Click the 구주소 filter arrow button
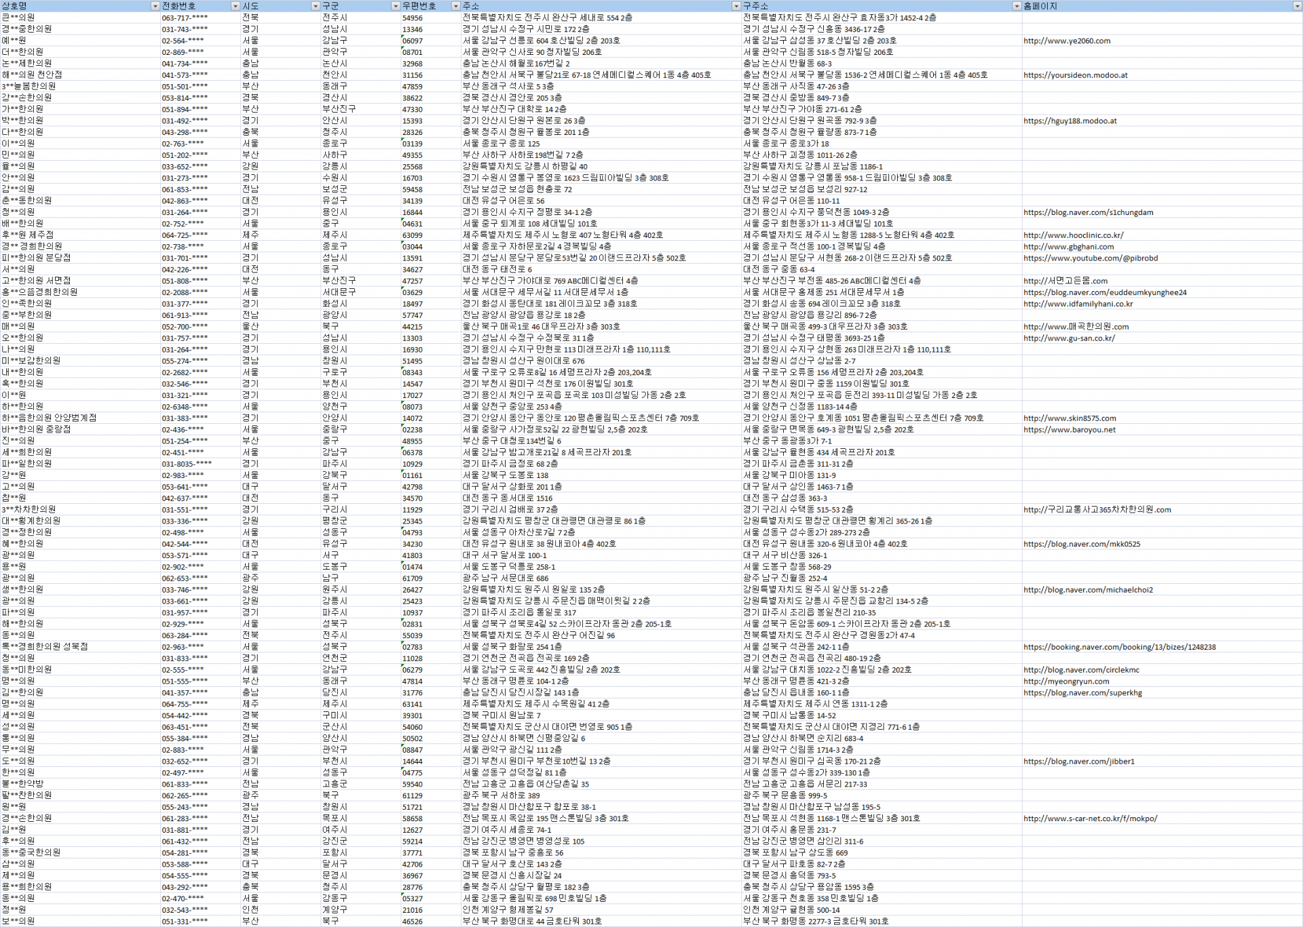Image resolution: width=1303 pixels, height=927 pixels. coord(1016,6)
